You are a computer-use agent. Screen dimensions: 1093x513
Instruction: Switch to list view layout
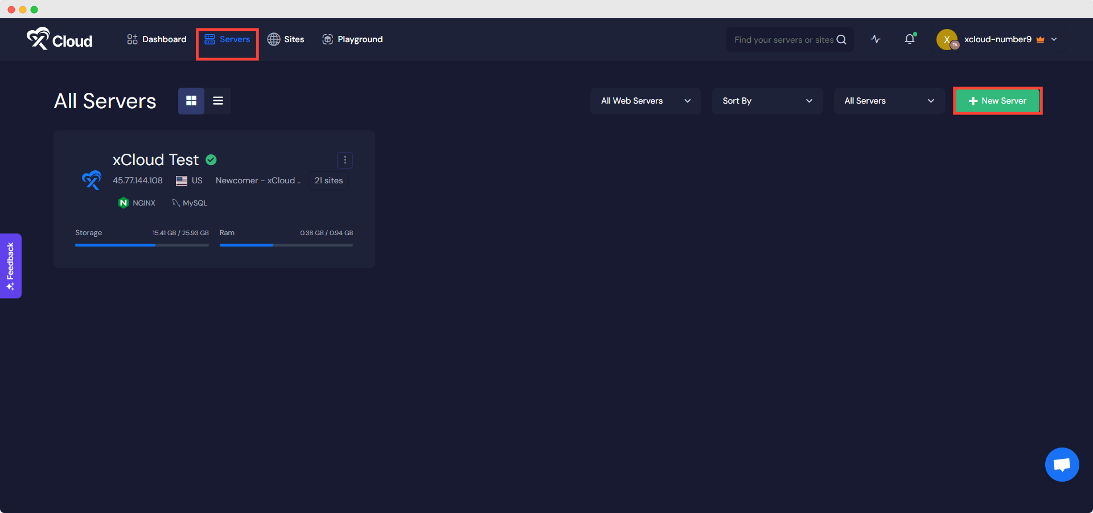point(218,101)
